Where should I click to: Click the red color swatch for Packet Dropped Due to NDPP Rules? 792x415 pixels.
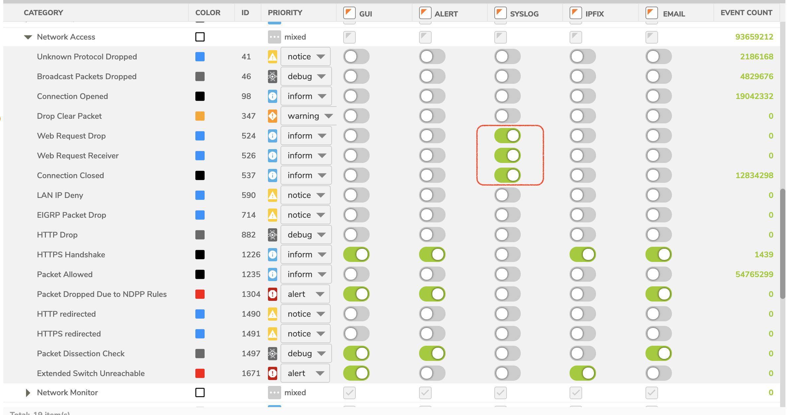[x=200, y=294]
